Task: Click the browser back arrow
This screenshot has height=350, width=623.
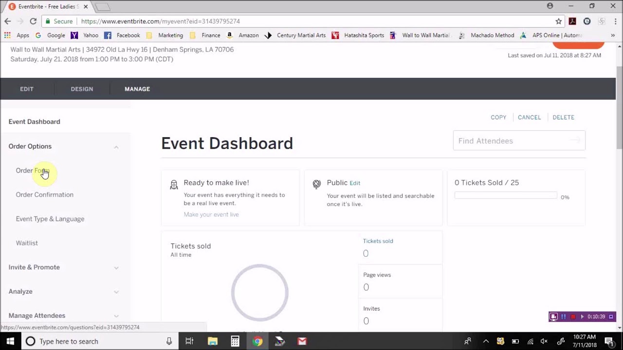Action: click(7, 21)
